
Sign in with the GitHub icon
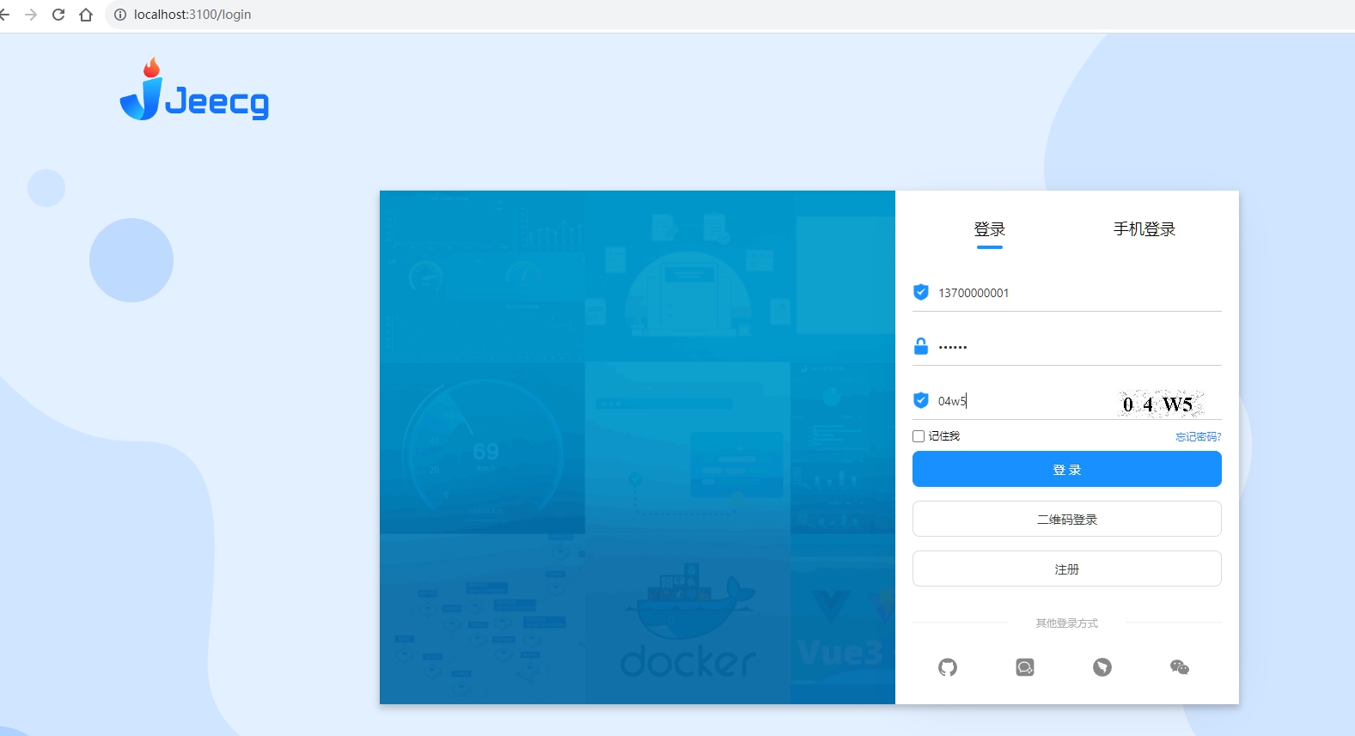(x=947, y=667)
